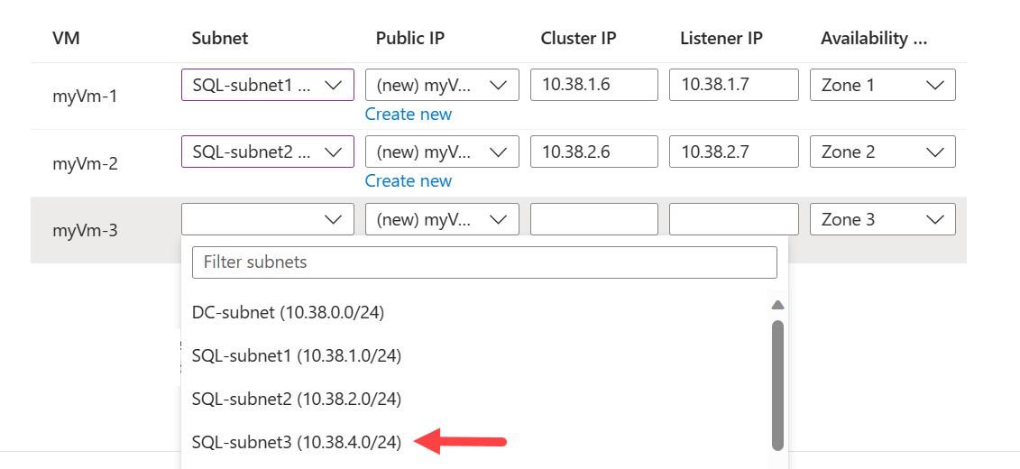1020x469 pixels.
Task: Click Create new link under myVm-1 Public IP
Action: click(x=408, y=115)
